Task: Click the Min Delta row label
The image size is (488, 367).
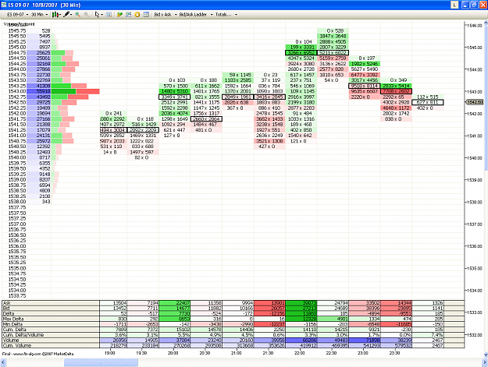Action: (x=12, y=324)
